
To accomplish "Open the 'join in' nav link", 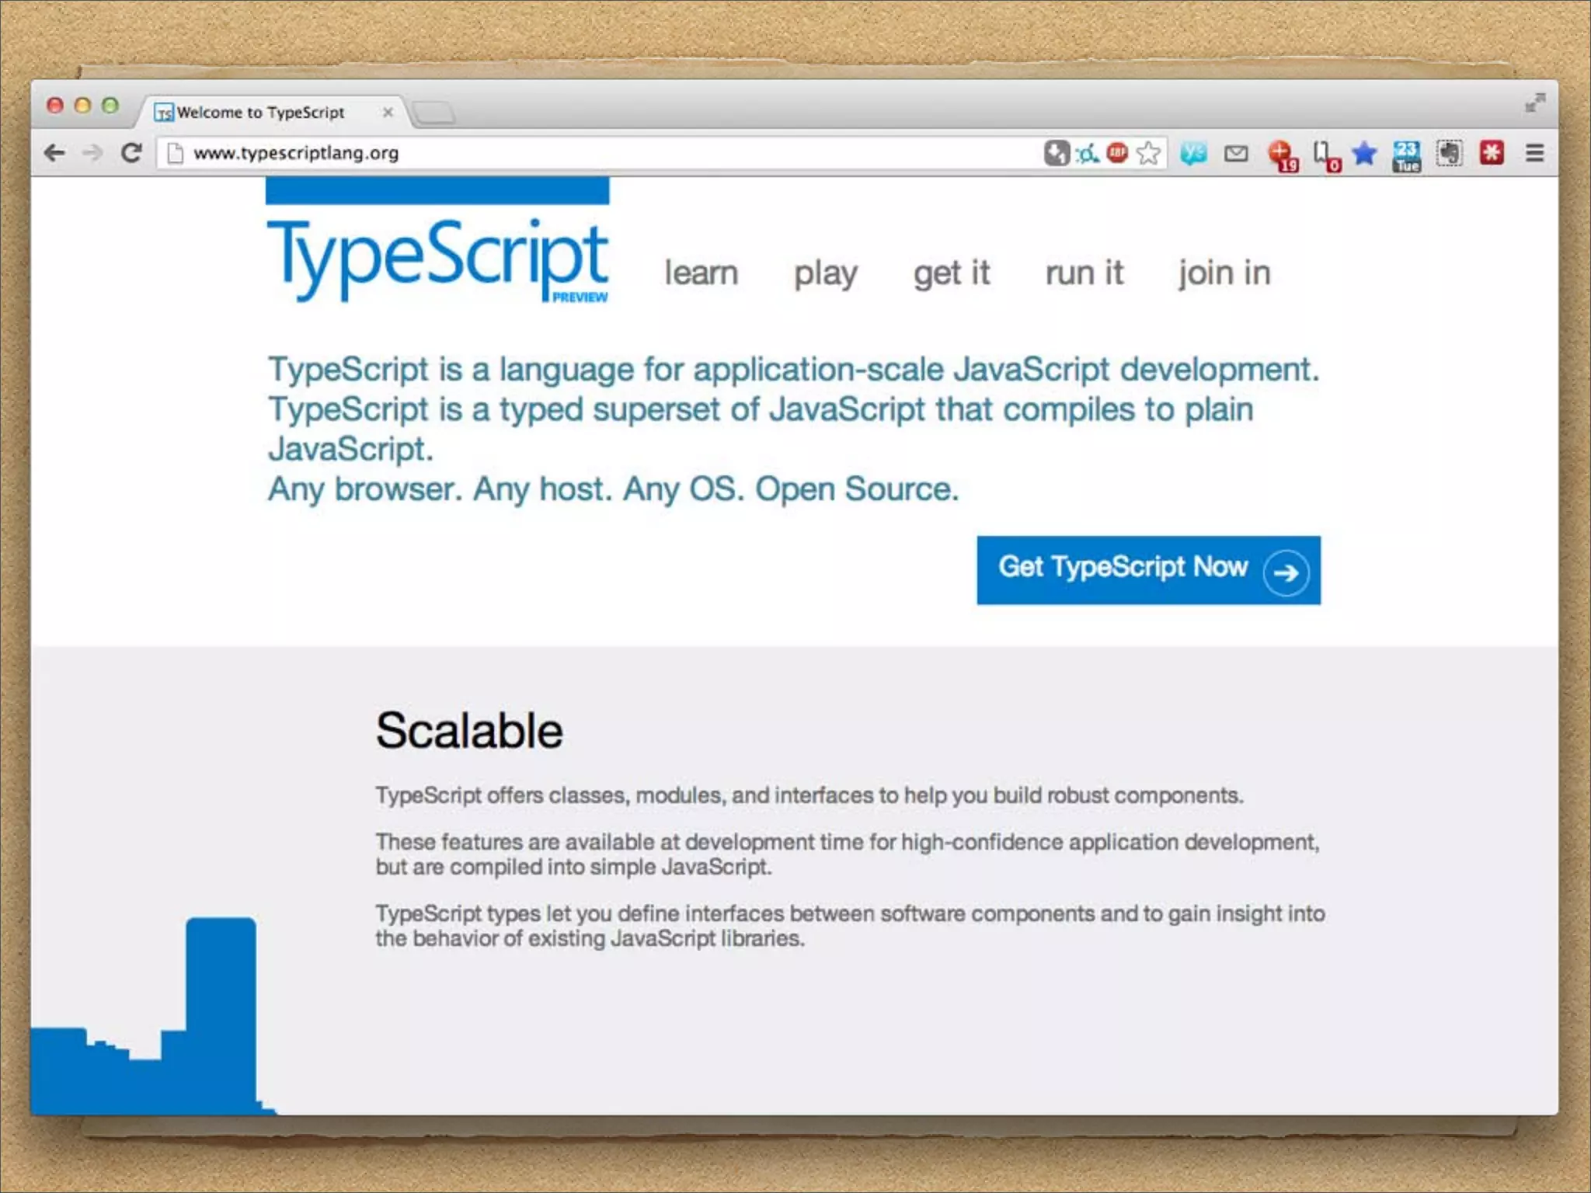I will [1224, 273].
